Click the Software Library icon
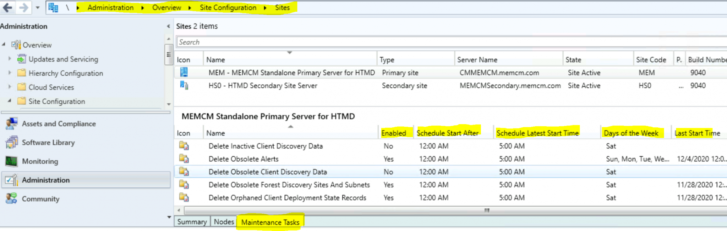Screen dimensions: 727x231 (x=11, y=142)
